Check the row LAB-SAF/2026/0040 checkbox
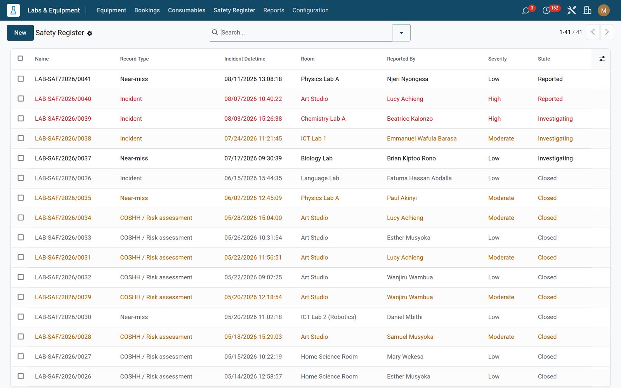The width and height of the screenshot is (621, 388). coord(21,99)
